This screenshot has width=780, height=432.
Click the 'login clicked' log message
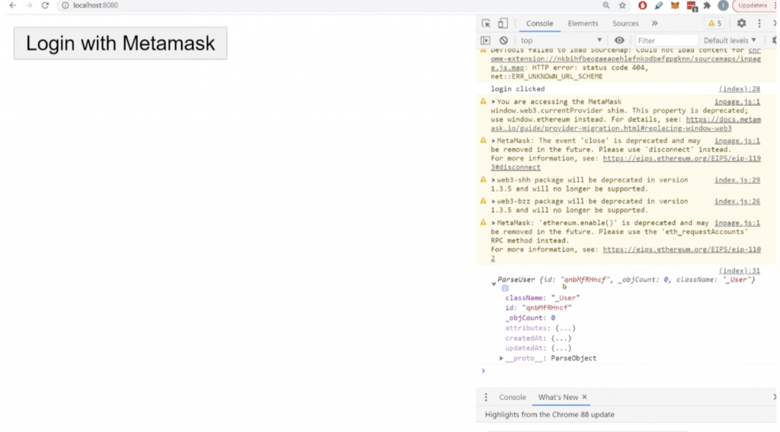click(x=518, y=89)
